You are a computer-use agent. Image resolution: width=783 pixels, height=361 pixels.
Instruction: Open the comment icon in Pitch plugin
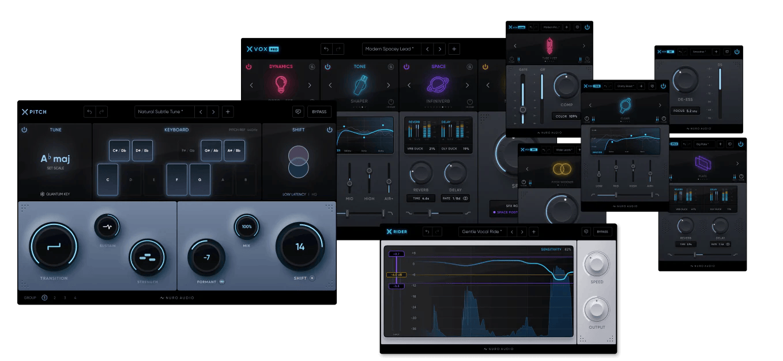[x=298, y=112]
